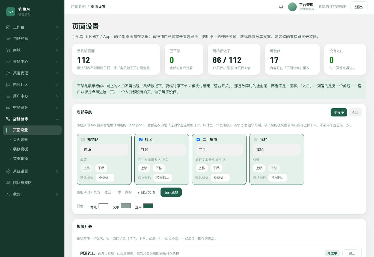374x257 pixels.
Task: Click the 平台管理 user avatar
Action: pos(292,7)
